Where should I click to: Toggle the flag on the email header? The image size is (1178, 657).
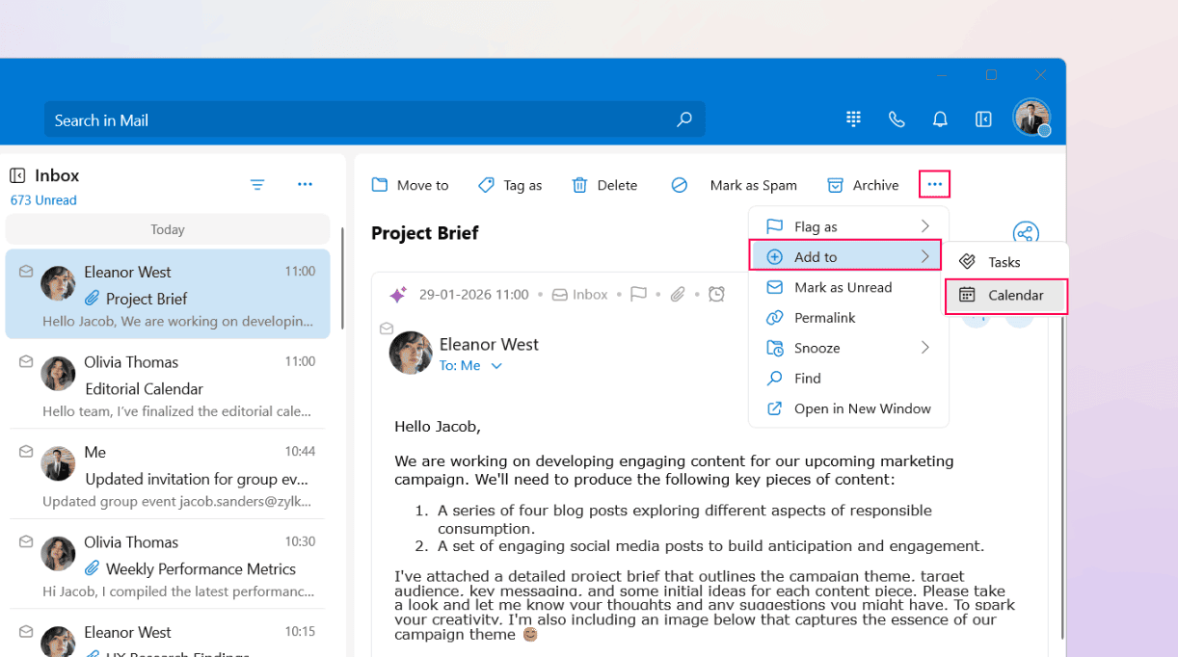[x=638, y=294]
